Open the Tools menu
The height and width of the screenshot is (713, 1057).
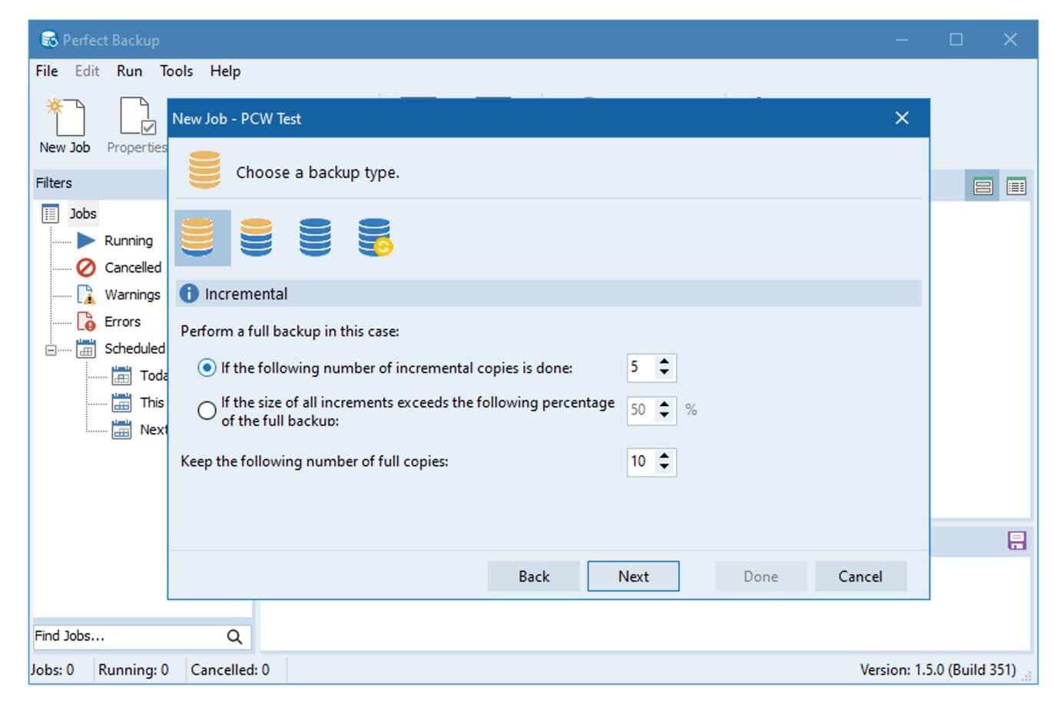pyautogui.click(x=175, y=71)
